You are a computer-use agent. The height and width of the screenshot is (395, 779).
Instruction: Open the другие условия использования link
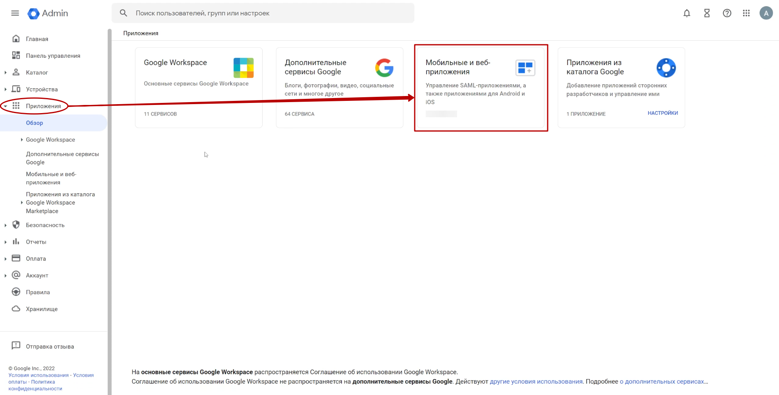536,382
